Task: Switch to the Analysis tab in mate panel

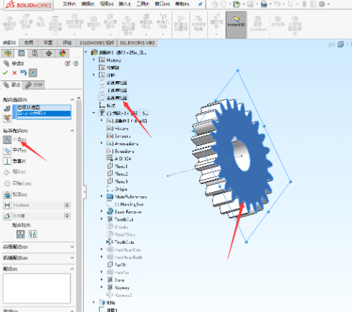Action: pos(34,85)
